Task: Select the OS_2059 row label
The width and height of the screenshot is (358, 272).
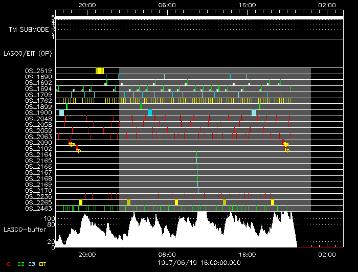Action: click(x=38, y=131)
